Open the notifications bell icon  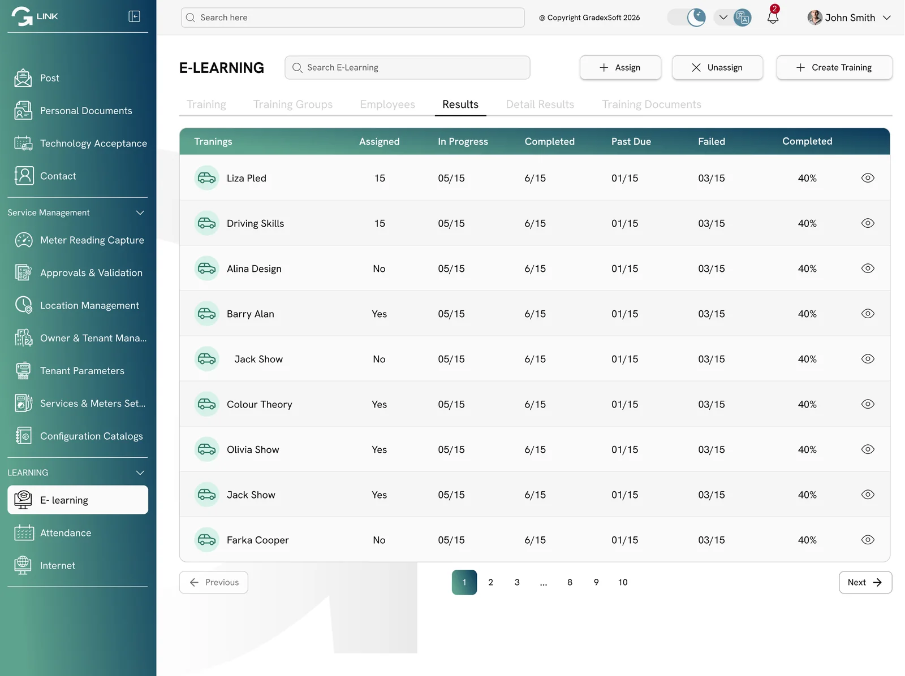[x=773, y=16]
